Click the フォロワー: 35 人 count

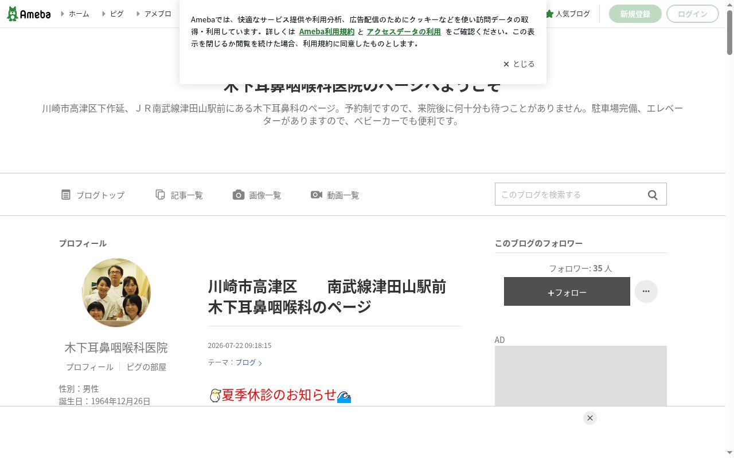pyautogui.click(x=581, y=268)
